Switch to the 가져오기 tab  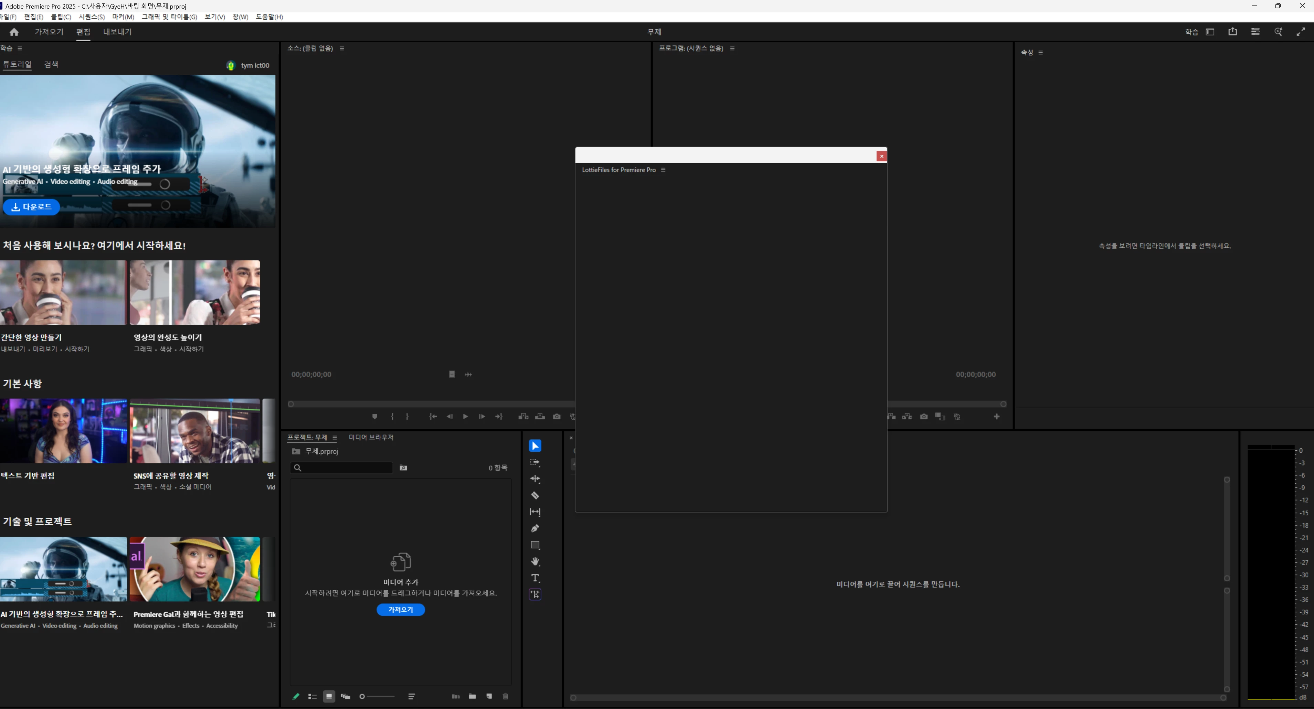point(49,32)
